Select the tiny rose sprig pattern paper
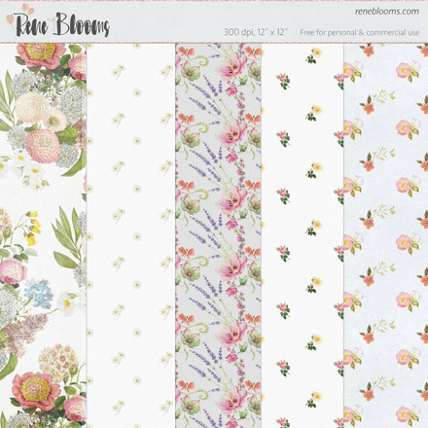 [x=303, y=235]
